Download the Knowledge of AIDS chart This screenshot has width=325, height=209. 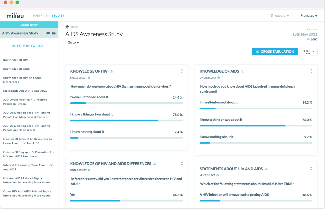(x=243, y=71)
